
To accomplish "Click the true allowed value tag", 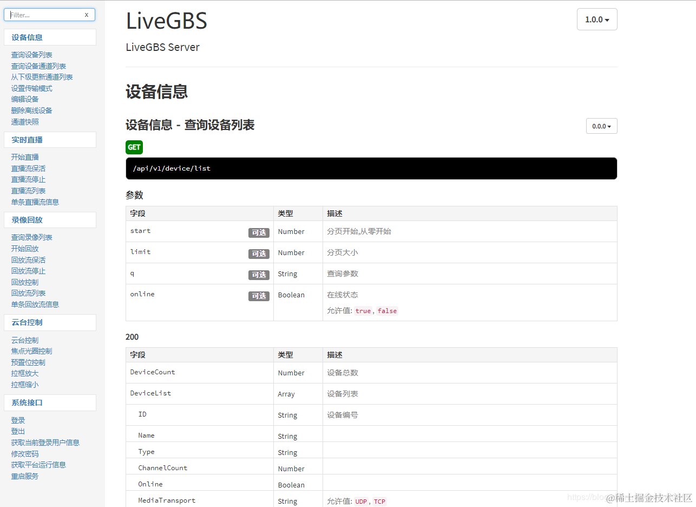I will tap(363, 311).
